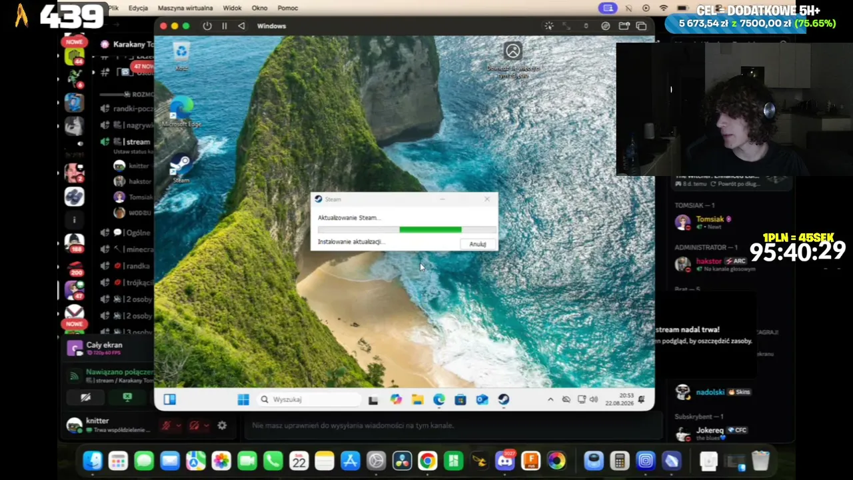Open Launchpad from the Dock
Image resolution: width=853 pixels, height=480 pixels.
[x=118, y=461]
